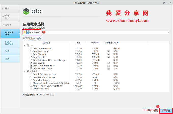Uncheck Creo Thumbnail Viewer
This screenshot has height=114, width=173.
(x=31, y=77)
